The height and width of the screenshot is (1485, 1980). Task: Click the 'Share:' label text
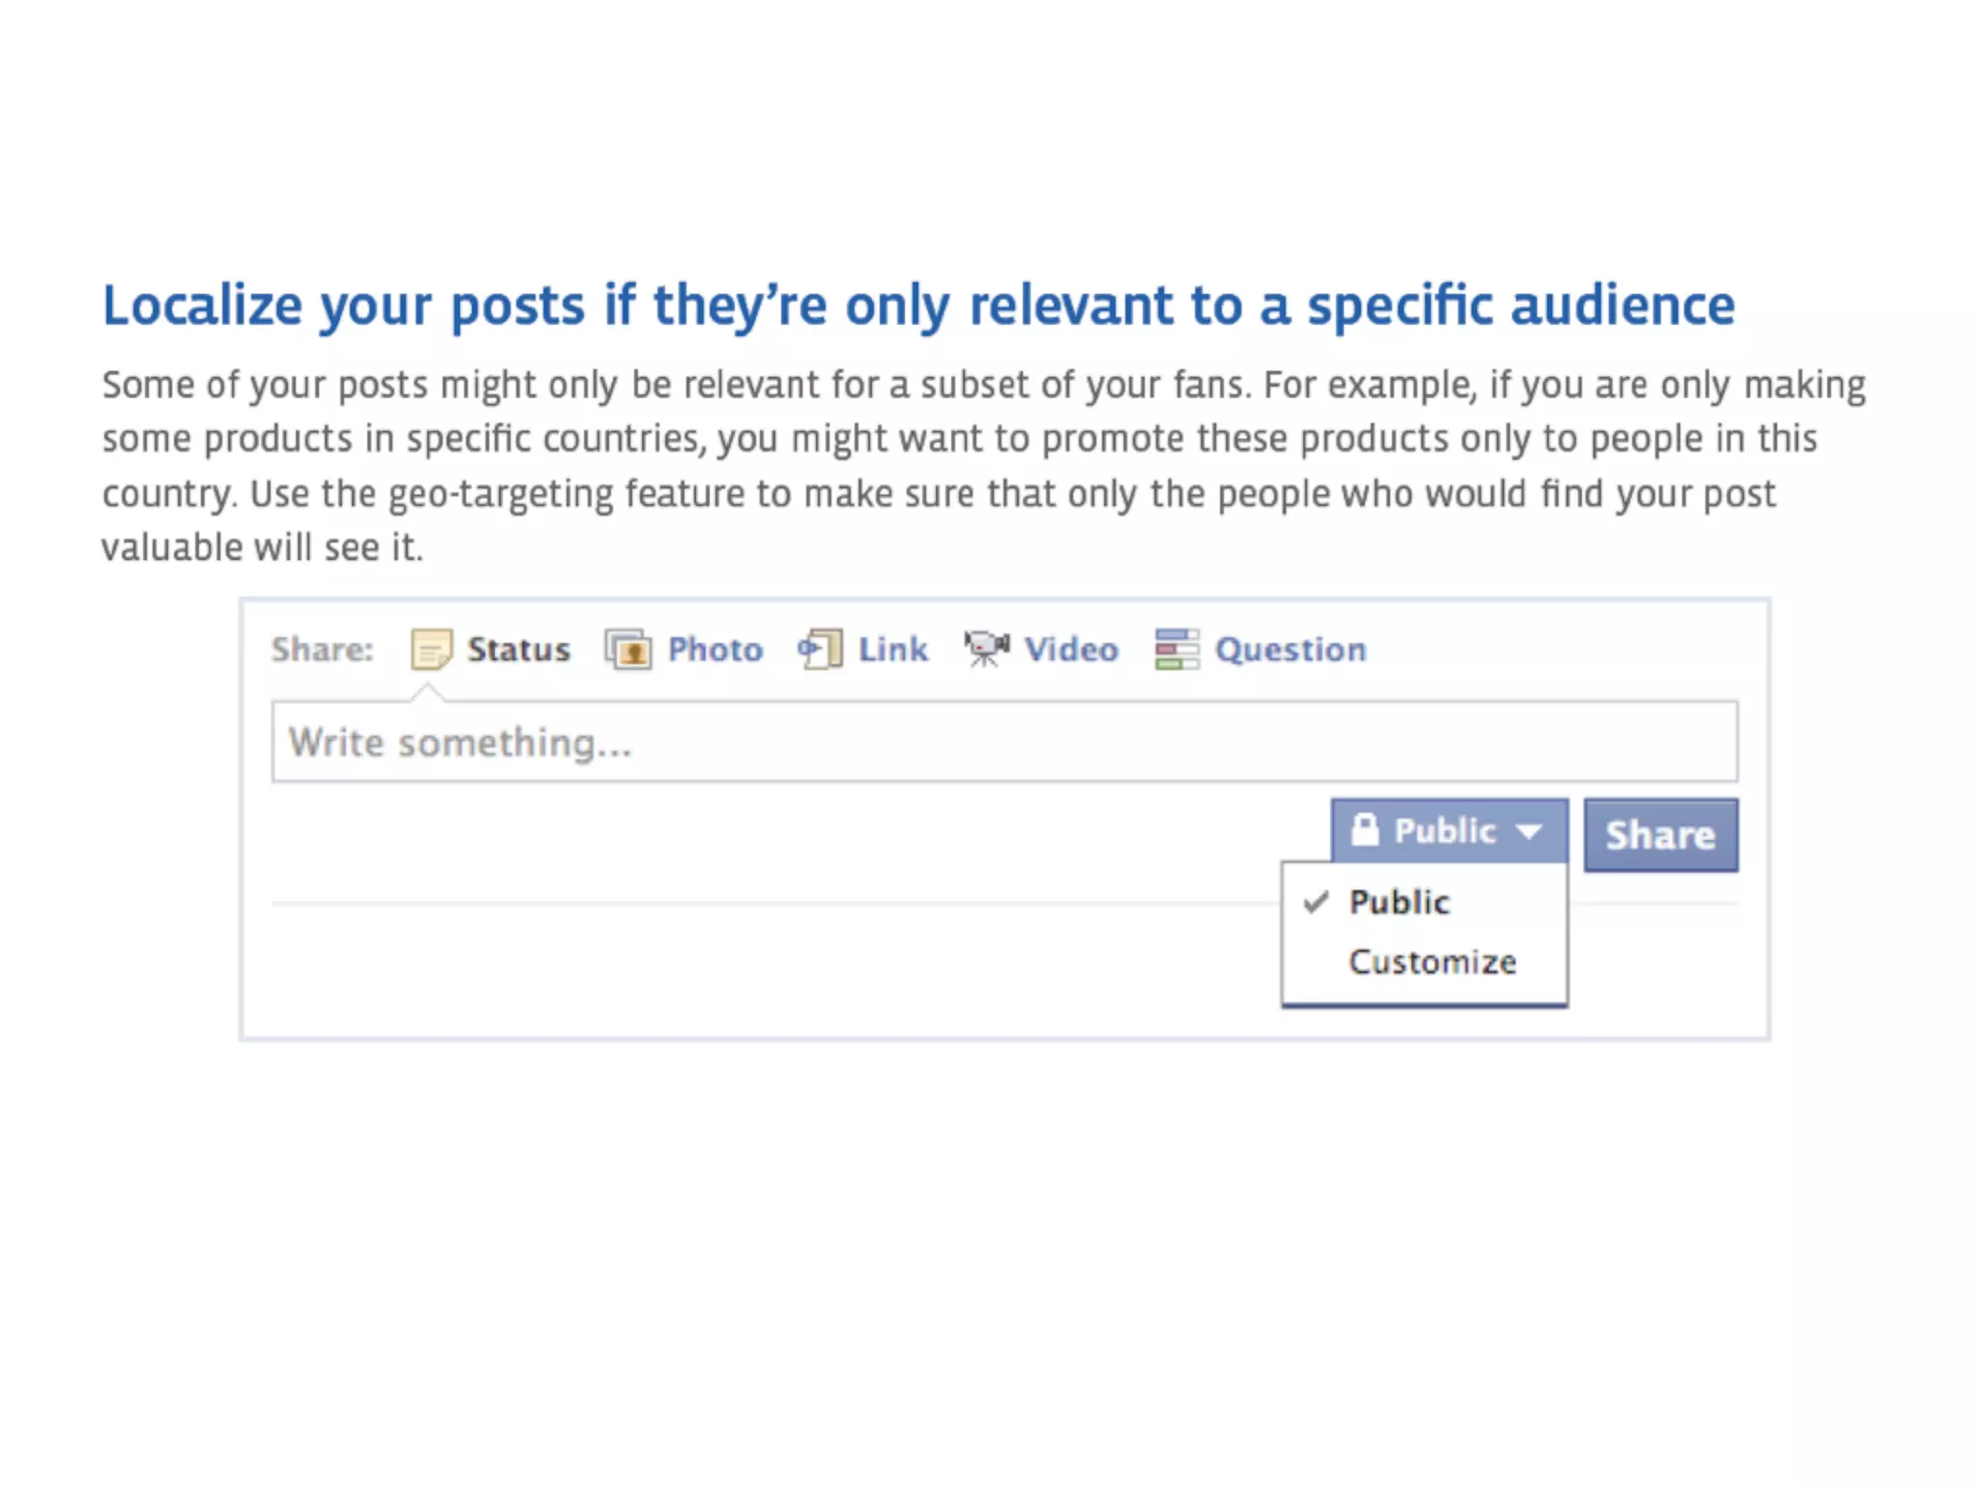[322, 649]
